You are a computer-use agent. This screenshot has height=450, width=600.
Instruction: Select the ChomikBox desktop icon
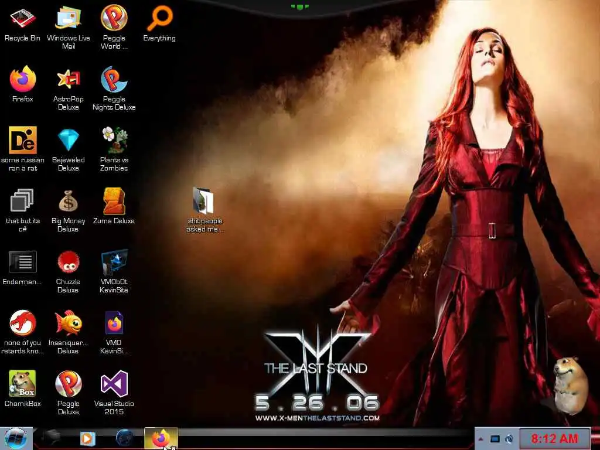click(23, 389)
